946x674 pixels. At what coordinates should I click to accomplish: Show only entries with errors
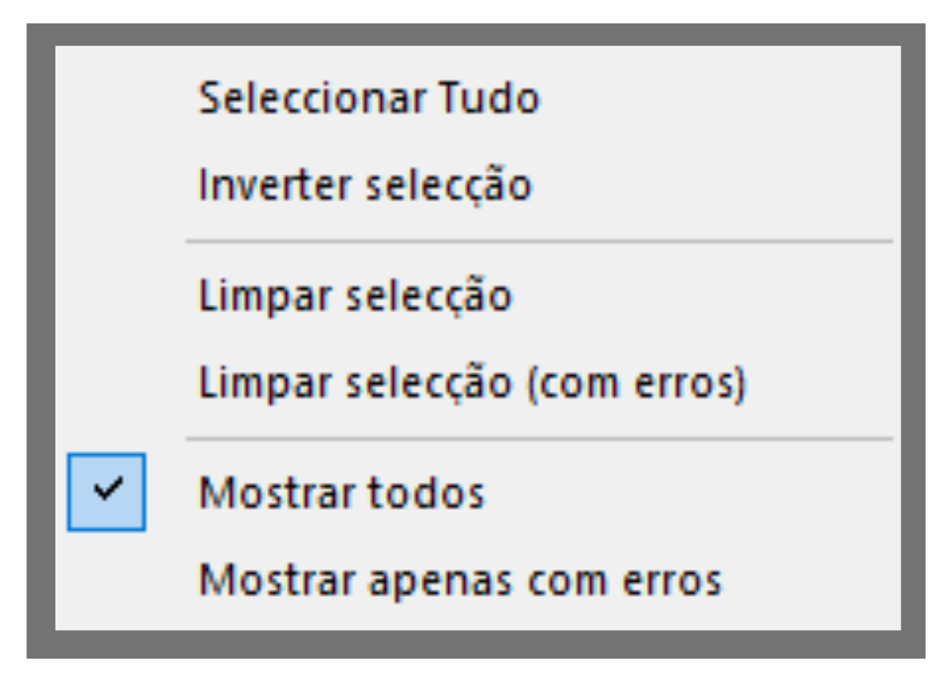[x=461, y=580]
